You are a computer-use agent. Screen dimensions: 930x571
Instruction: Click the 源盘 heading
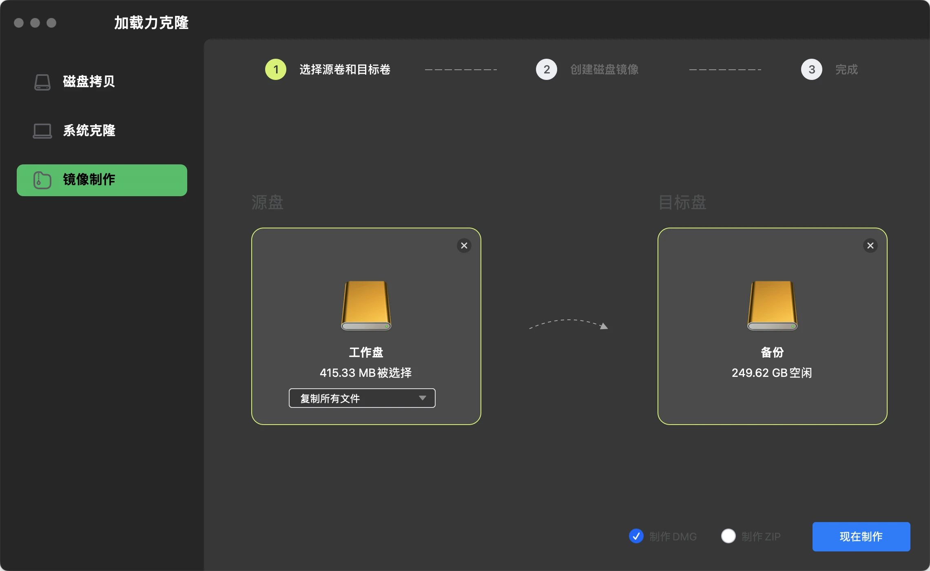click(x=267, y=202)
